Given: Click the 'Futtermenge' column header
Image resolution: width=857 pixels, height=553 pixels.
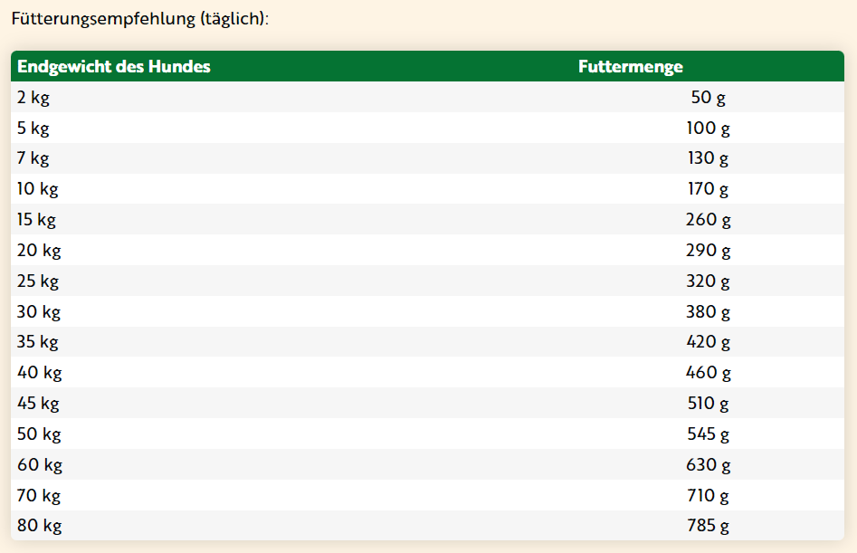Looking at the screenshot, I should pos(630,67).
